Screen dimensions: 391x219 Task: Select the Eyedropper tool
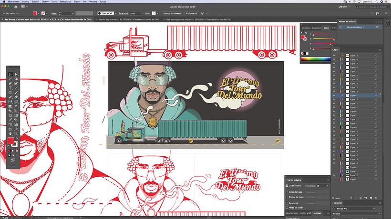10,120
